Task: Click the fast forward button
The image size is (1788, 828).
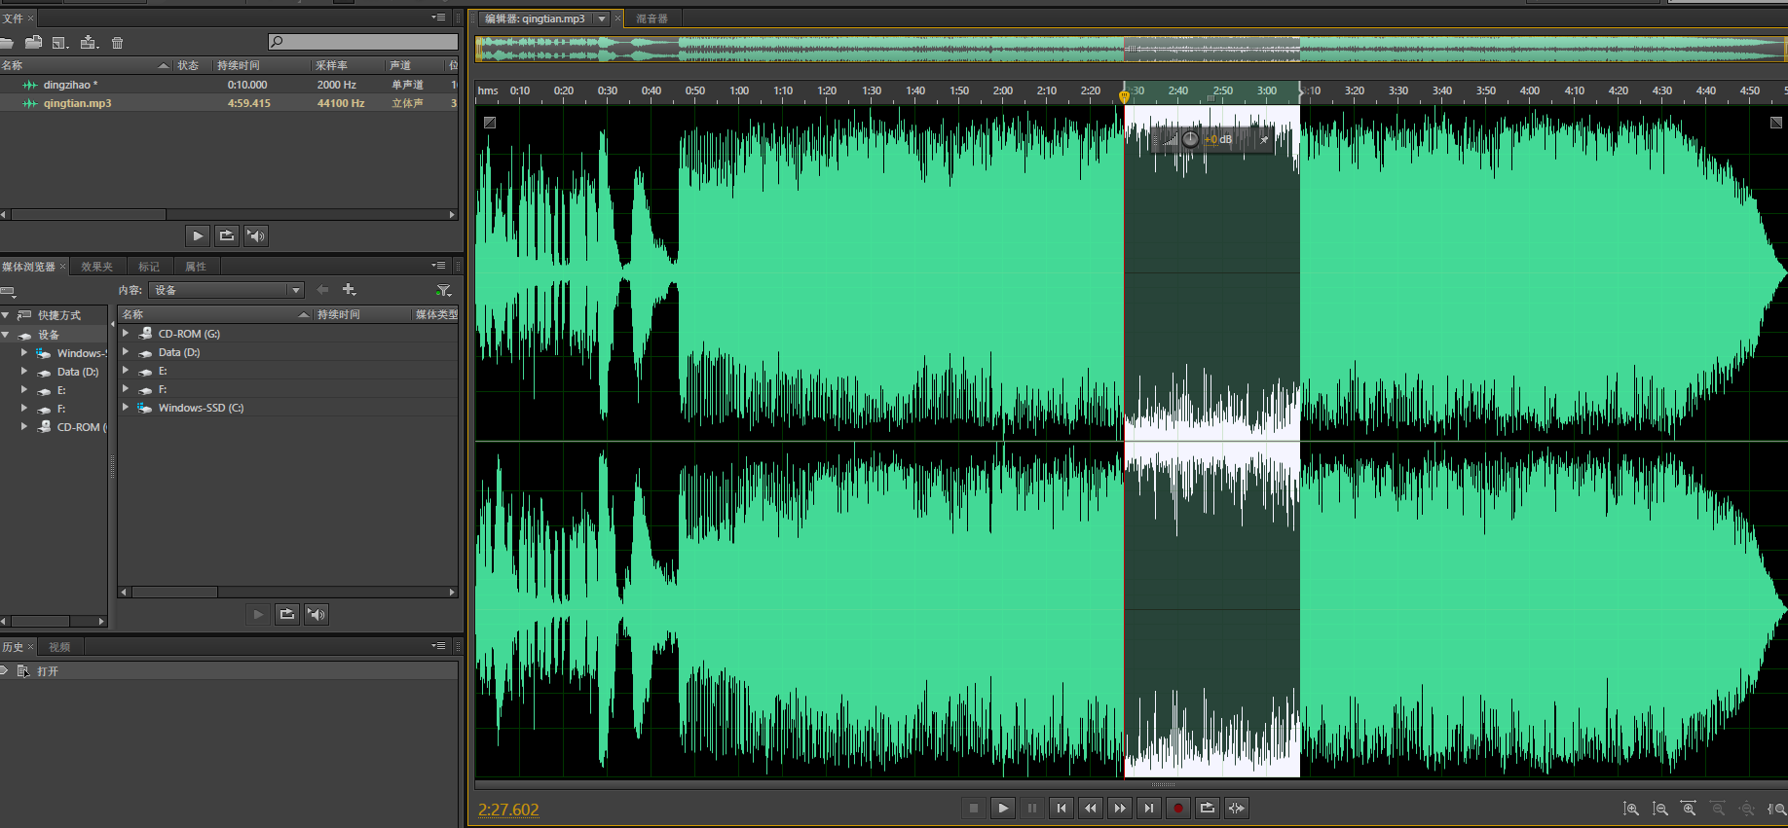Action: coord(1120,808)
